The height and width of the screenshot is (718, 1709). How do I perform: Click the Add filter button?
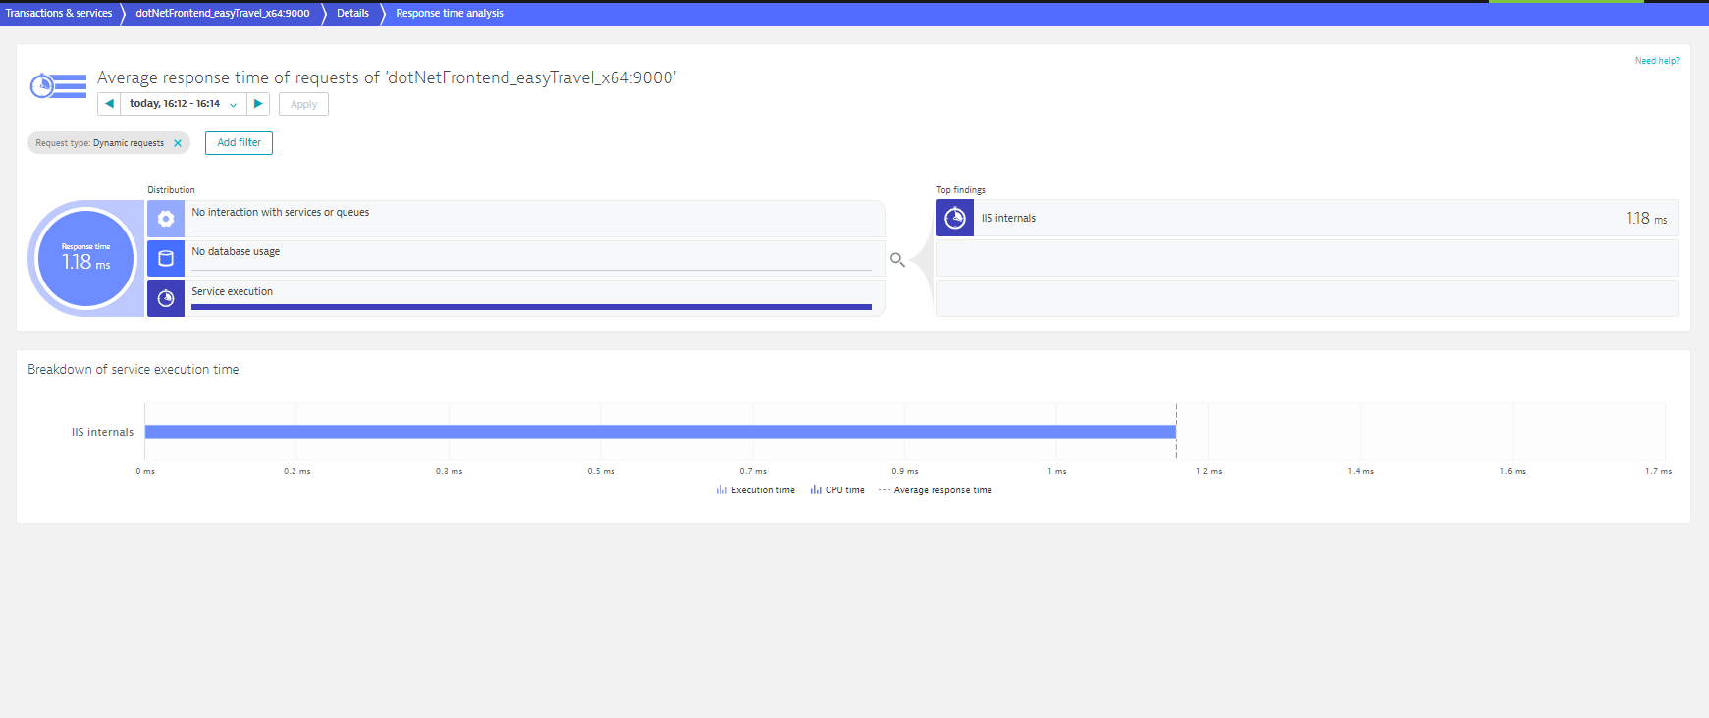[x=239, y=143]
